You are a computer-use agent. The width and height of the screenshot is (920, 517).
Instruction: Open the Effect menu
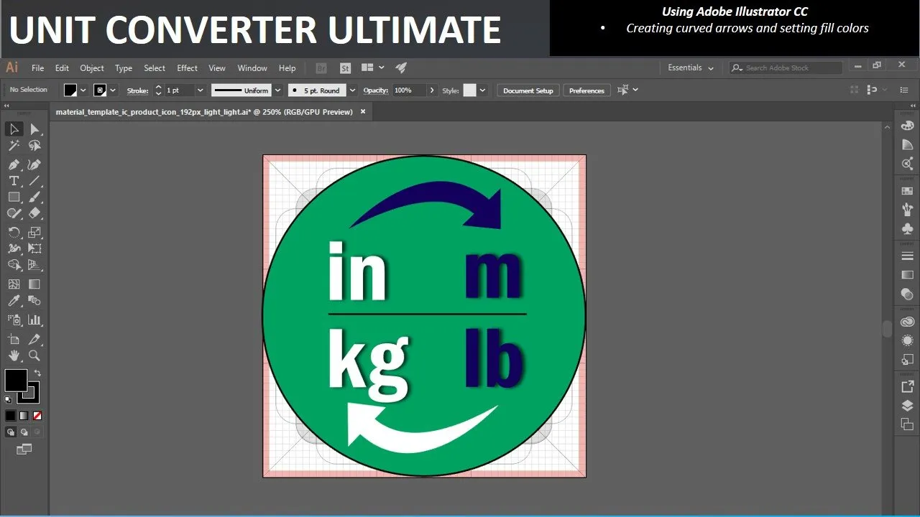tap(187, 68)
